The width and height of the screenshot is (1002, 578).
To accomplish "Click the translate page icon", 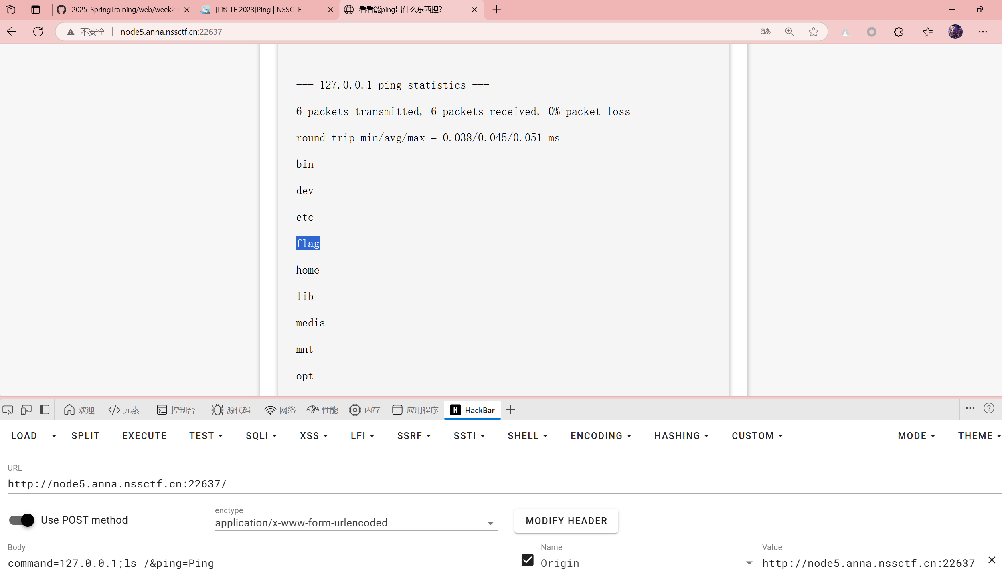I will [765, 32].
